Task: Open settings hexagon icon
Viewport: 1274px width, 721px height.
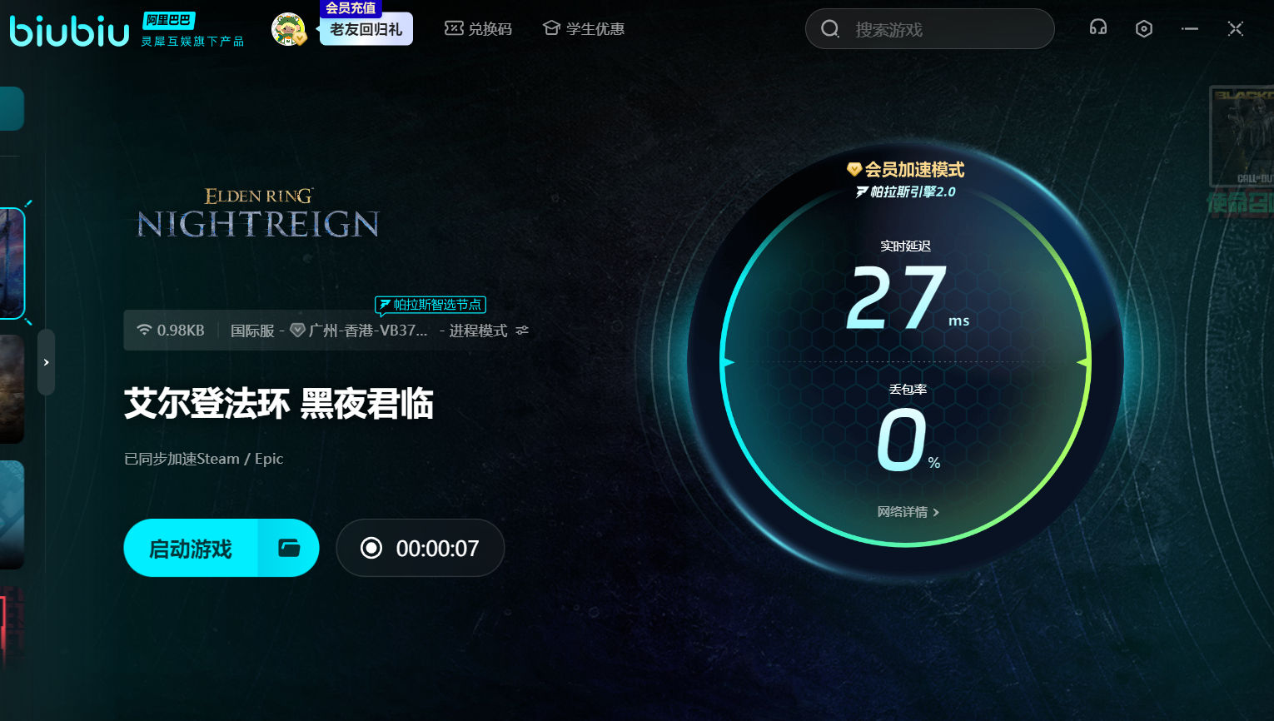Action: [x=1143, y=29]
